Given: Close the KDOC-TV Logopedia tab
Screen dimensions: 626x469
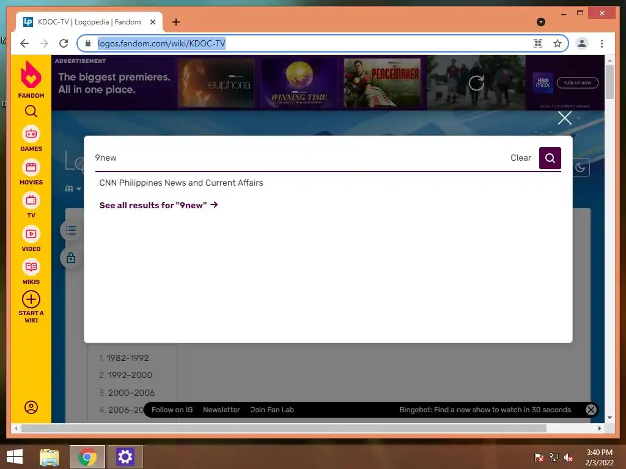Looking at the screenshot, I should click(152, 22).
